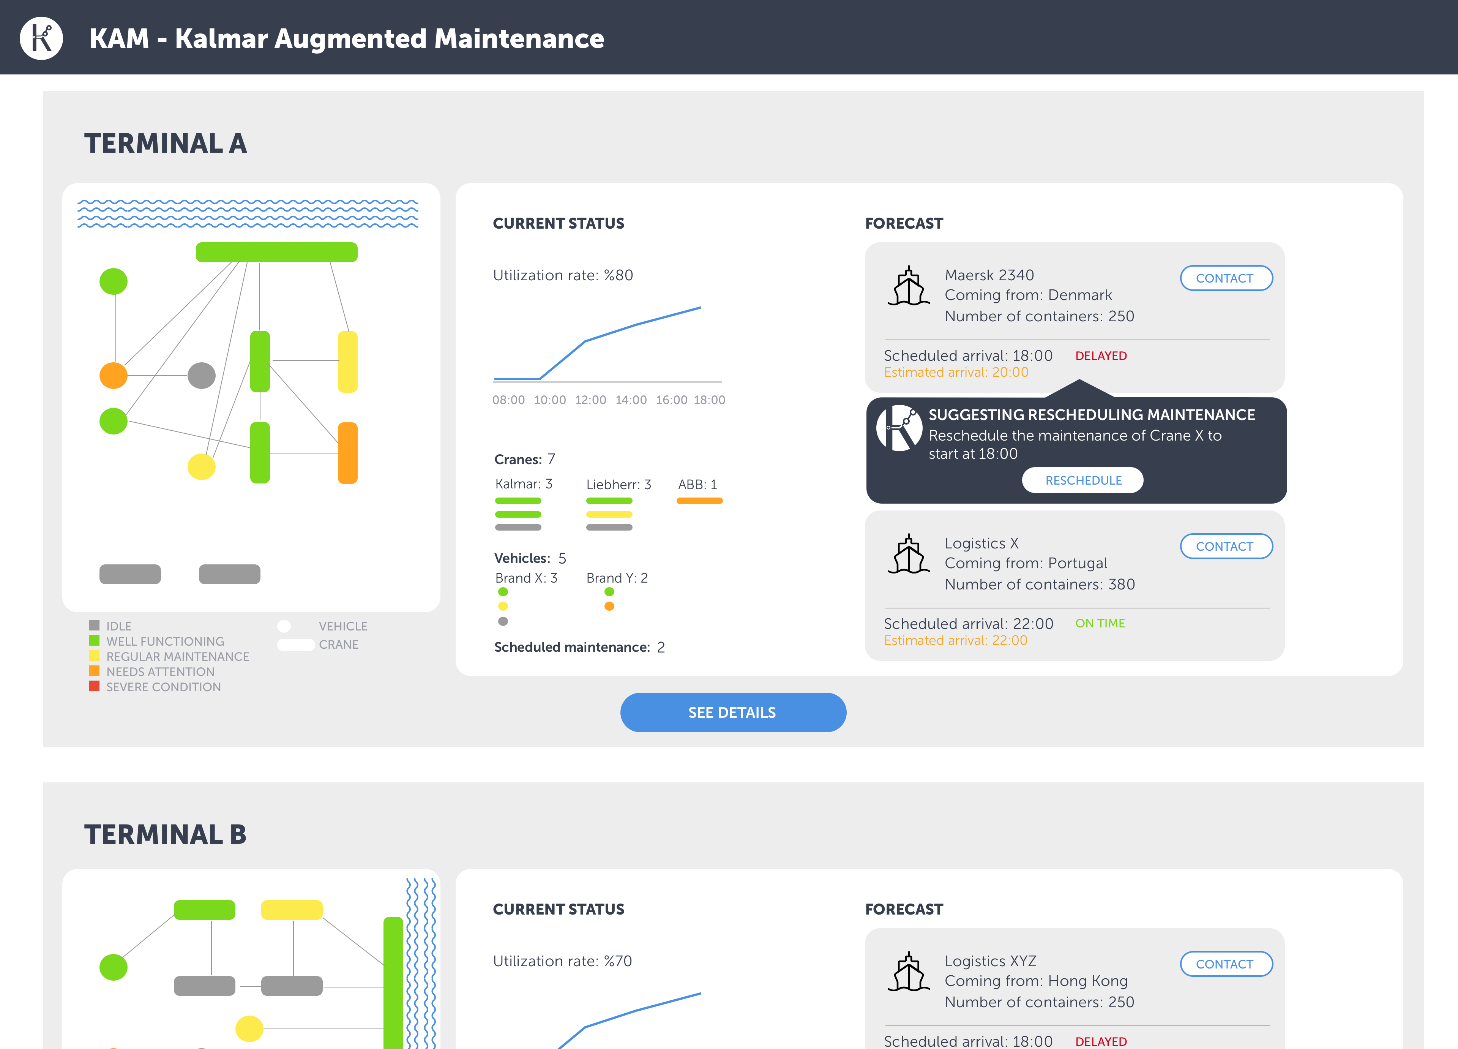
Task: Click the Kalmar logo in the header
Action: tap(41, 38)
